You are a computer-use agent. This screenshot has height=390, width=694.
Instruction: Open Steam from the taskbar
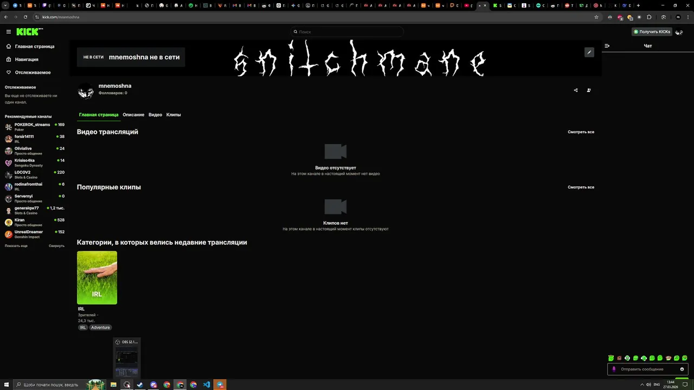point(140,385)
